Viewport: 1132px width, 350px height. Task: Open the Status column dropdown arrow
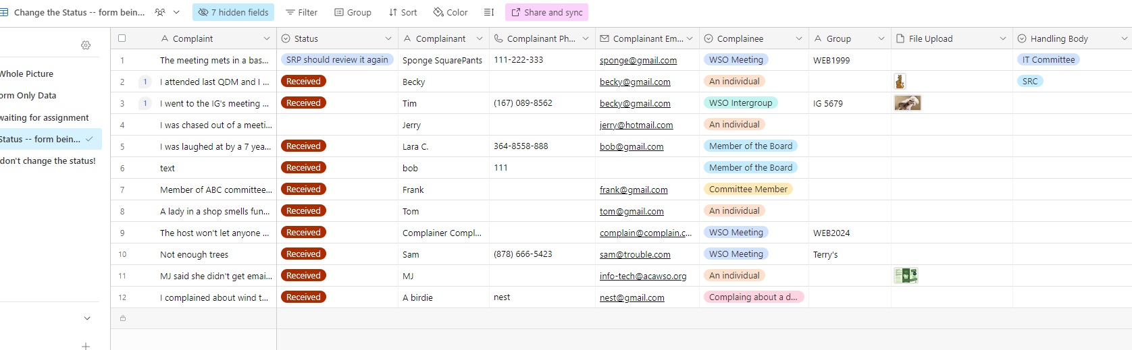(x=388, y=38)
